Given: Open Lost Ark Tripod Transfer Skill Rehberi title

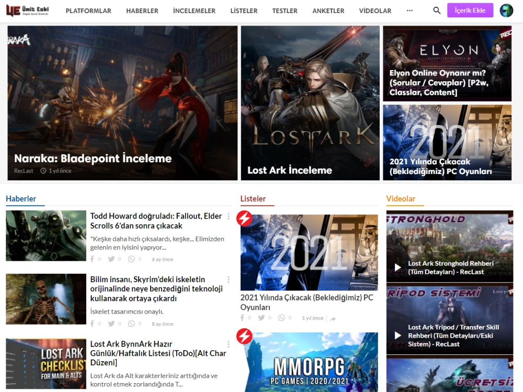Looking at the screenshot, I should coord(453,336).
